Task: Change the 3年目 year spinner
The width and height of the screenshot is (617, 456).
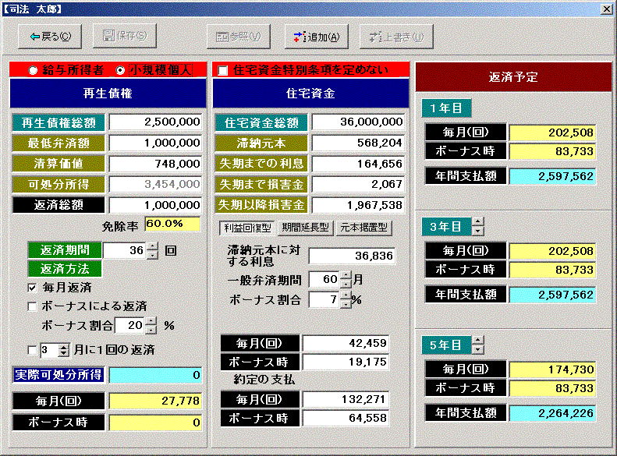Action: pyautogui.click(x=478, y=227)
